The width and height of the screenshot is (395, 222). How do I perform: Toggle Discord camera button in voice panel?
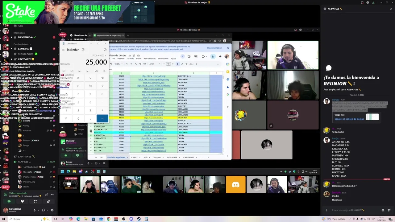coord(9,201)
